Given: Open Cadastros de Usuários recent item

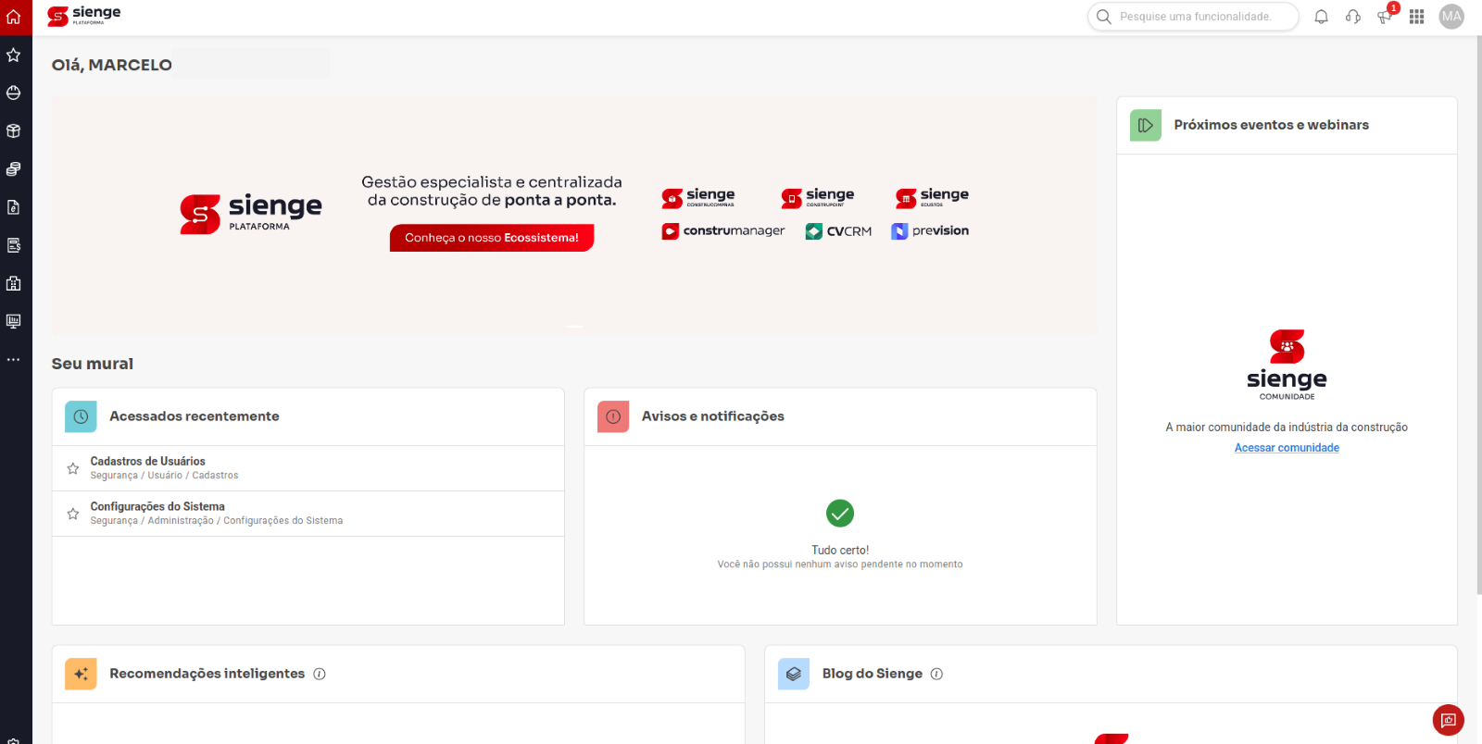Looking at the screenshot, I should (x=308, y=468).
